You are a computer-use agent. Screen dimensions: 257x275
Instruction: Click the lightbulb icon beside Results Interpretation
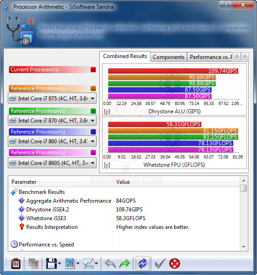22,227
